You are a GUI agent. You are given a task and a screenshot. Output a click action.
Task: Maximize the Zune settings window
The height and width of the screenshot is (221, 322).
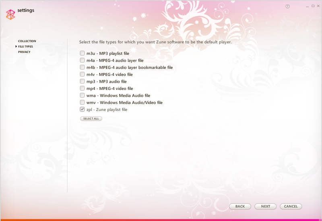(x=313, y=6)
